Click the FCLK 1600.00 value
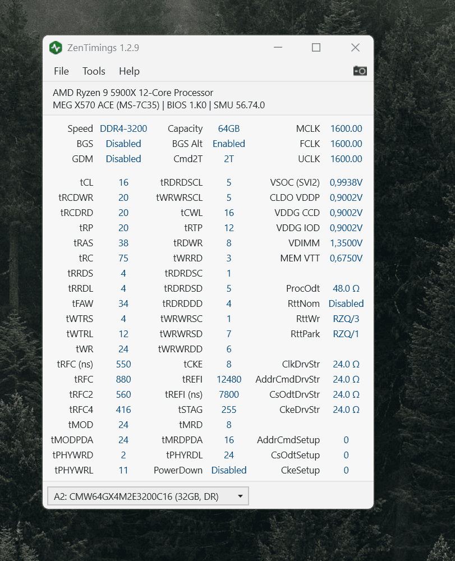Screen dimensions: 455x561 click(346, 144)
